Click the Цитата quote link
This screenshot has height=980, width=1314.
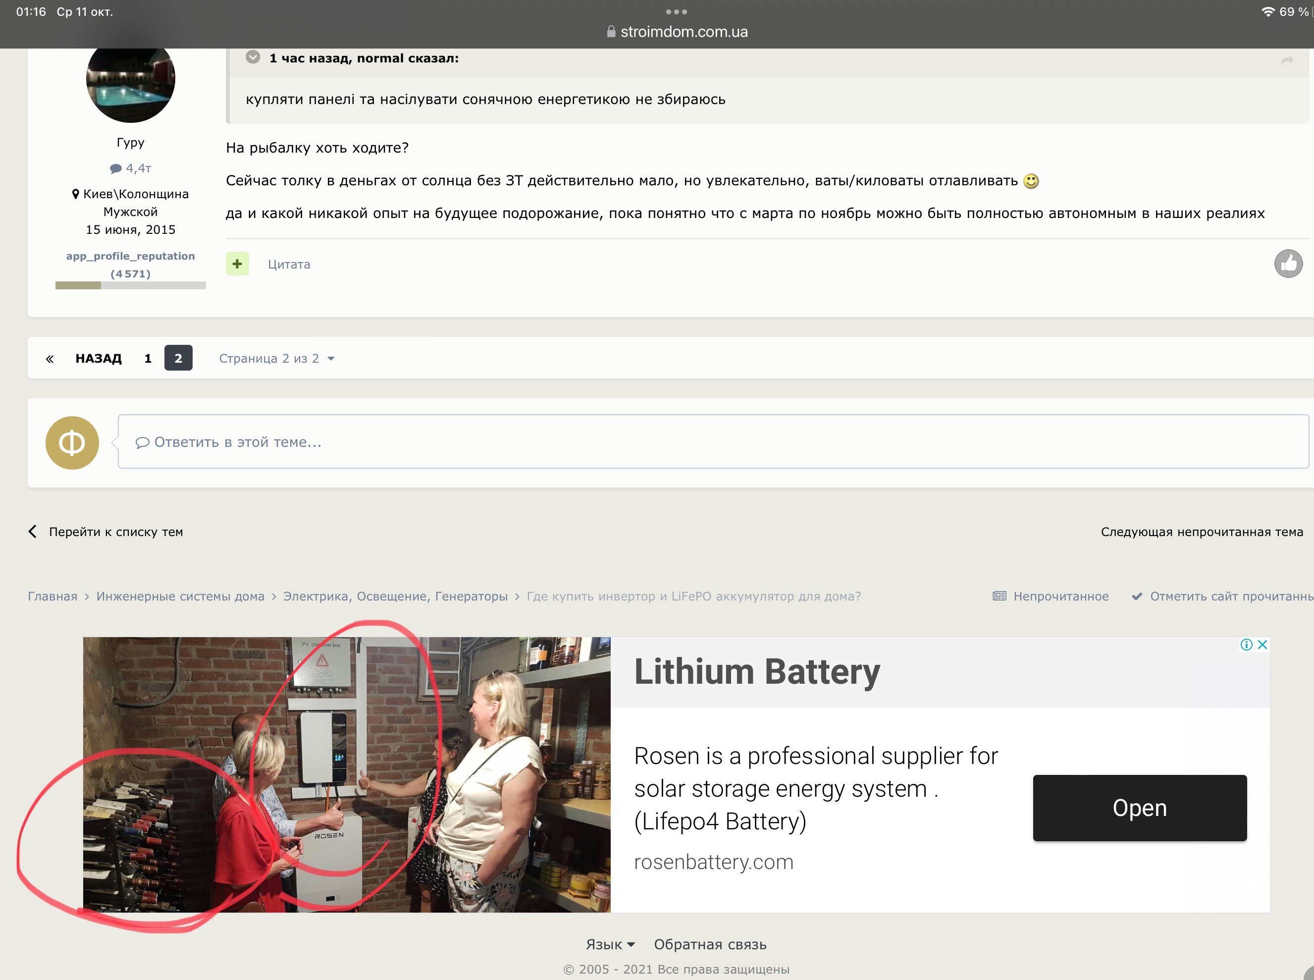[289, 265]
